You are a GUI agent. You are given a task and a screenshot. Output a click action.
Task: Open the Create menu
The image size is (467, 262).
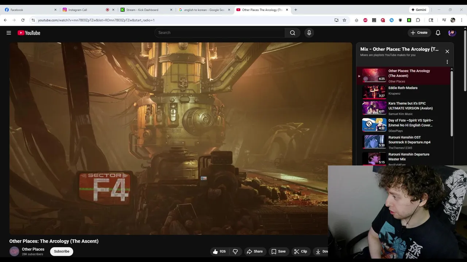pyautogui.click(x=419, y=33)
